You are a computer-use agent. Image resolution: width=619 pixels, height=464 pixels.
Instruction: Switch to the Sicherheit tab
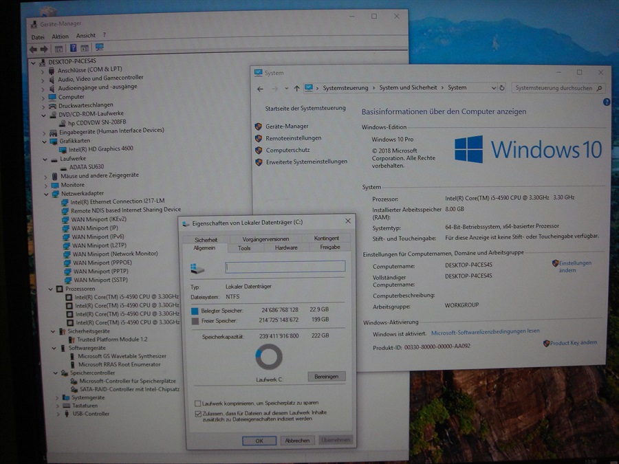point(206,239)
